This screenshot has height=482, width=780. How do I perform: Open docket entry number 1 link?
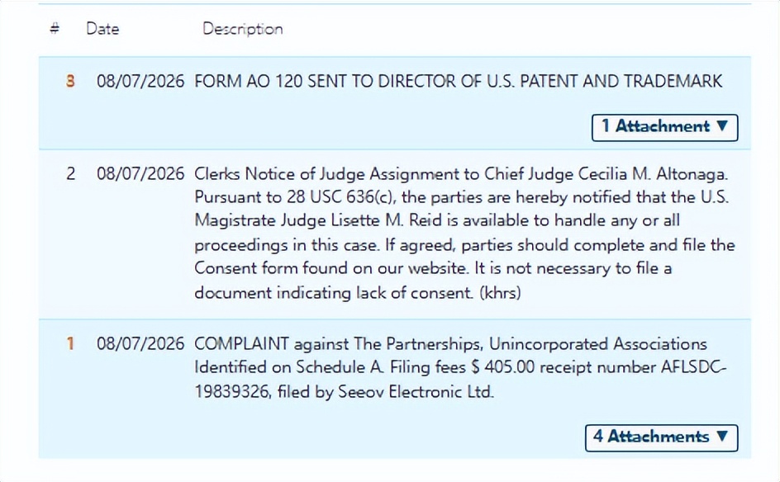point(70,343)
